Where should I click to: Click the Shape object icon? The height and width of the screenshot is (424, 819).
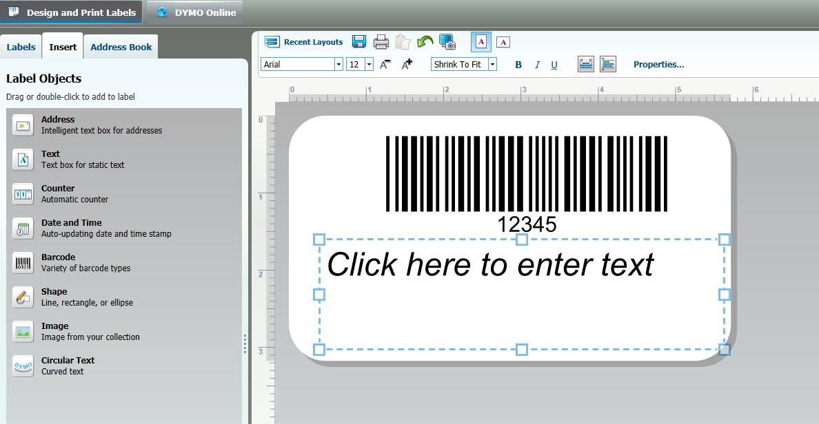23,298
